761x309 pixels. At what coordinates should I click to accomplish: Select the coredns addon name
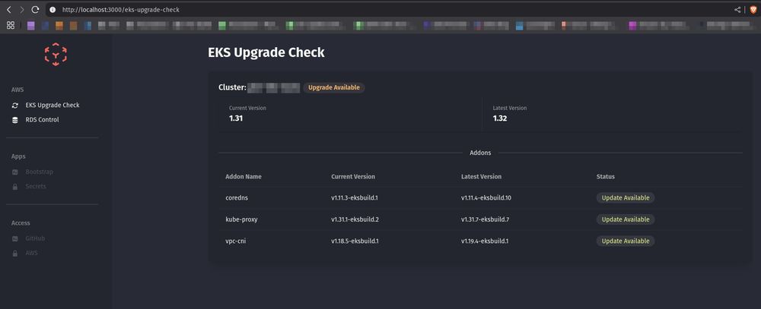click(237, 197)
